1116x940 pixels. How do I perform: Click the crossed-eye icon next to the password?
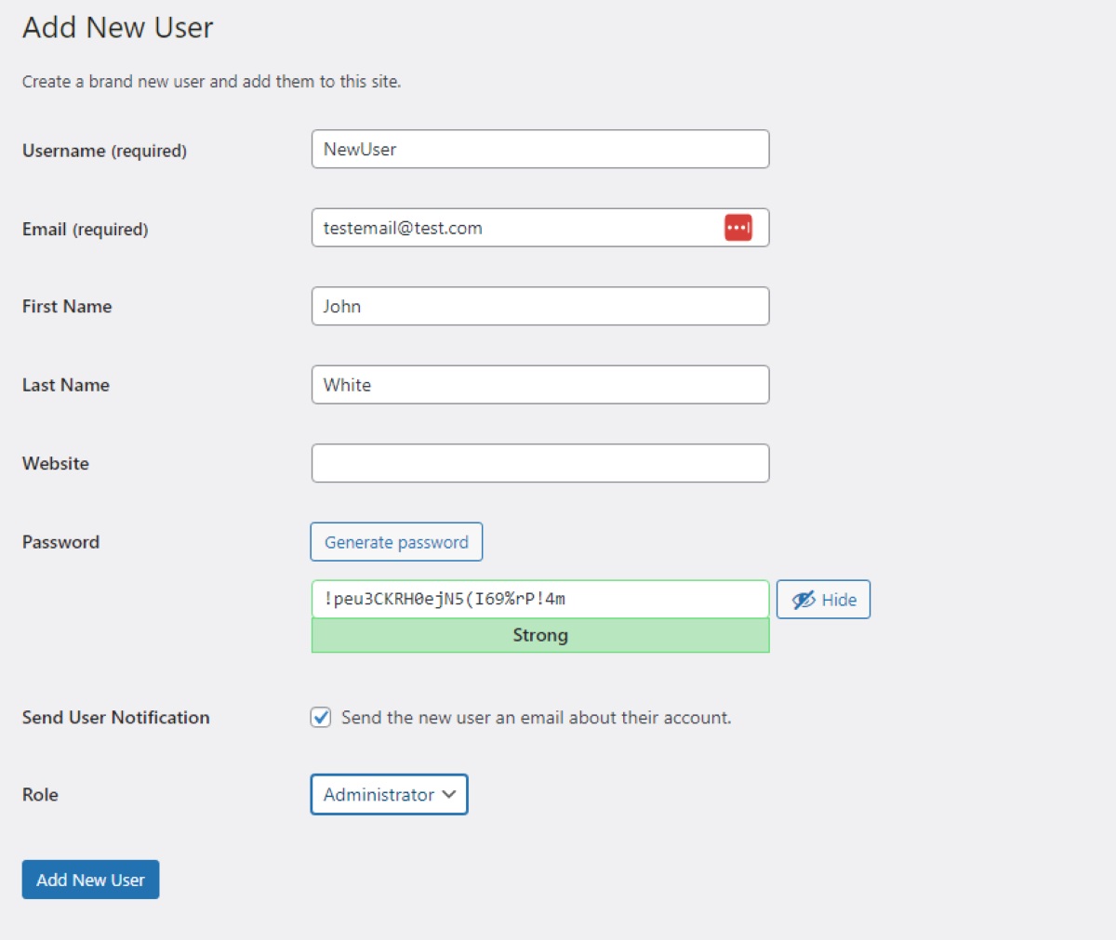(802, 599)
